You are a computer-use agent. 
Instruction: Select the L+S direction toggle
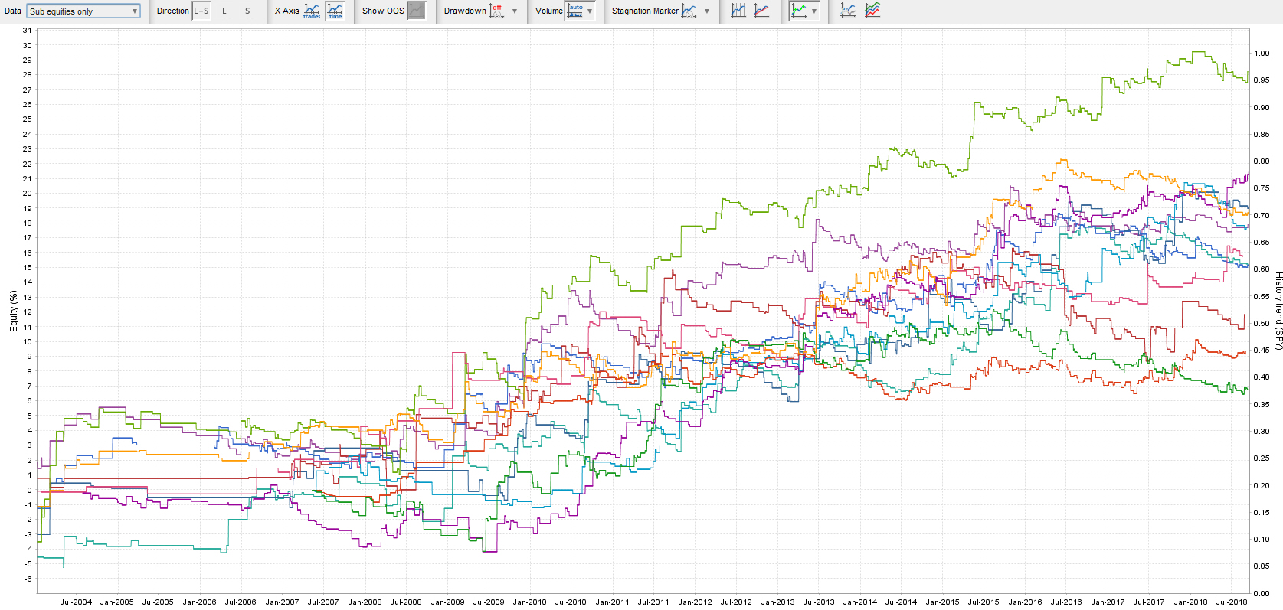pos(201,11)
